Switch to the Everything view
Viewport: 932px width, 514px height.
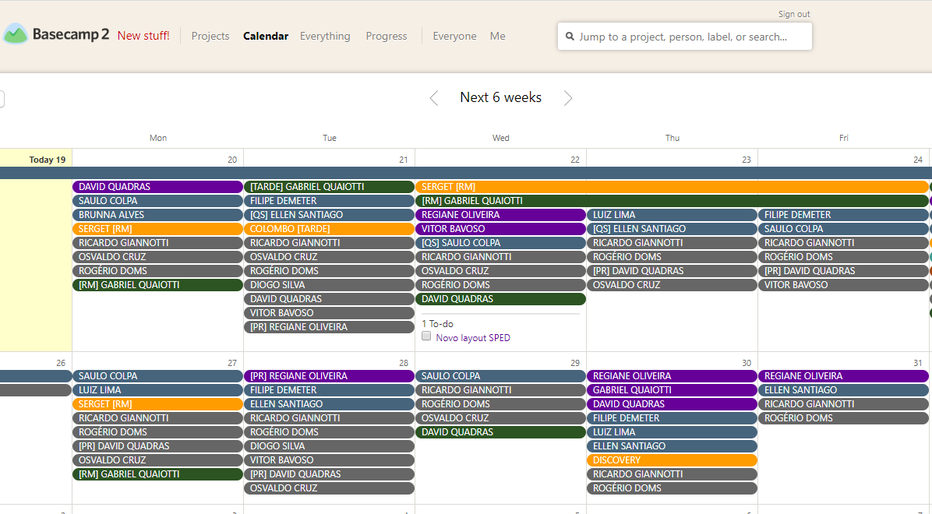click(x=325, y=36)
